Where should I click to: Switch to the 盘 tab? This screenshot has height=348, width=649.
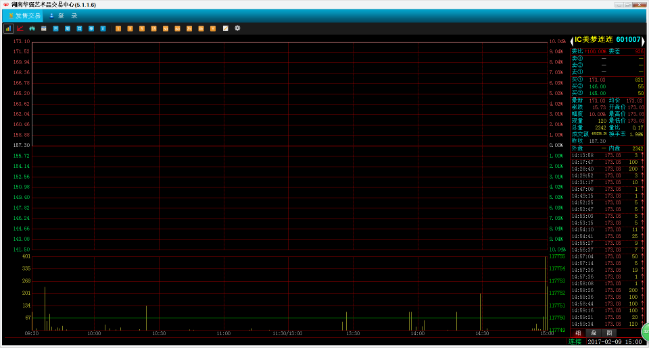coord(594,333)
